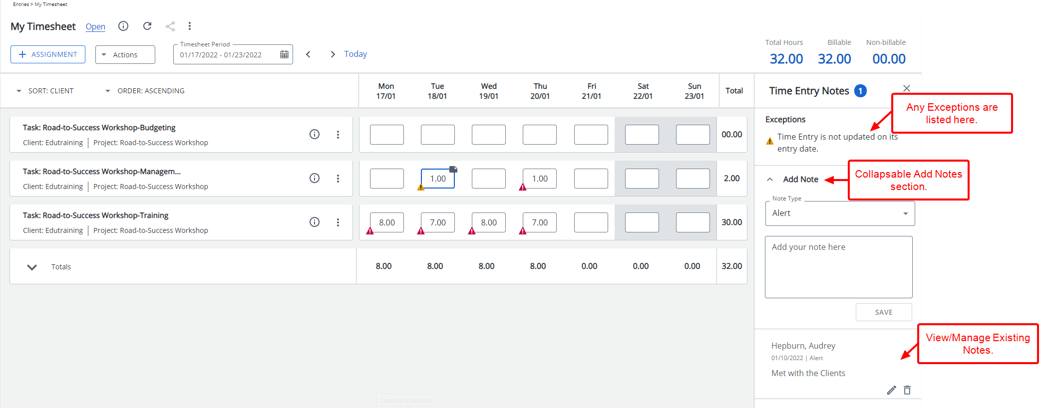Show info for Workshop-Budgeting task
This screenshot has height=408, width=1045.
pyautogui.click(x=315, y=134)
